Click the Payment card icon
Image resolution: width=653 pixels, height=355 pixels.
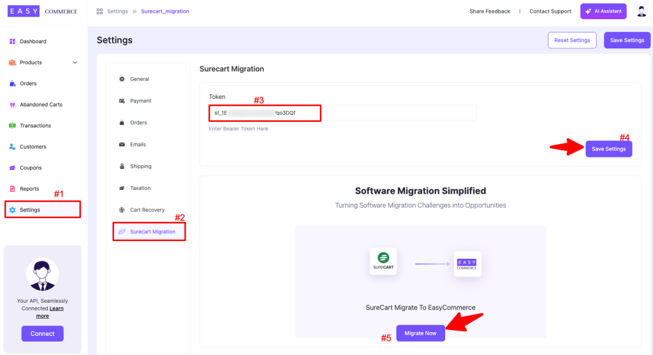tap(122, 101)
